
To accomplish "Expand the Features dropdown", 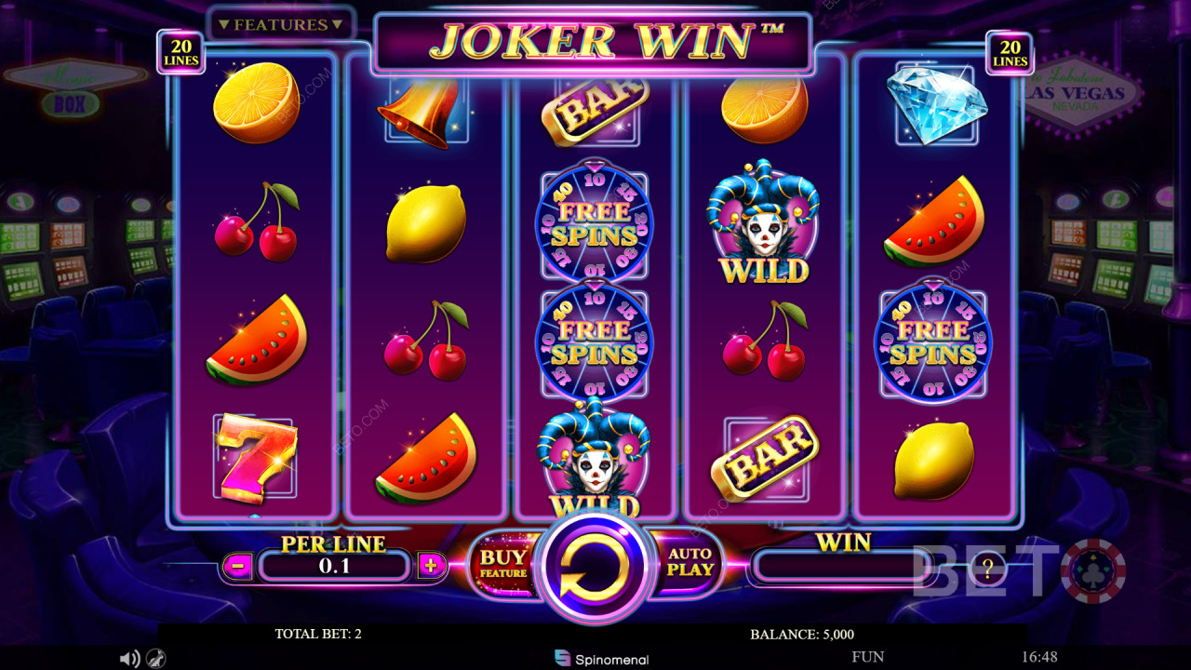I will click(281, 25).
